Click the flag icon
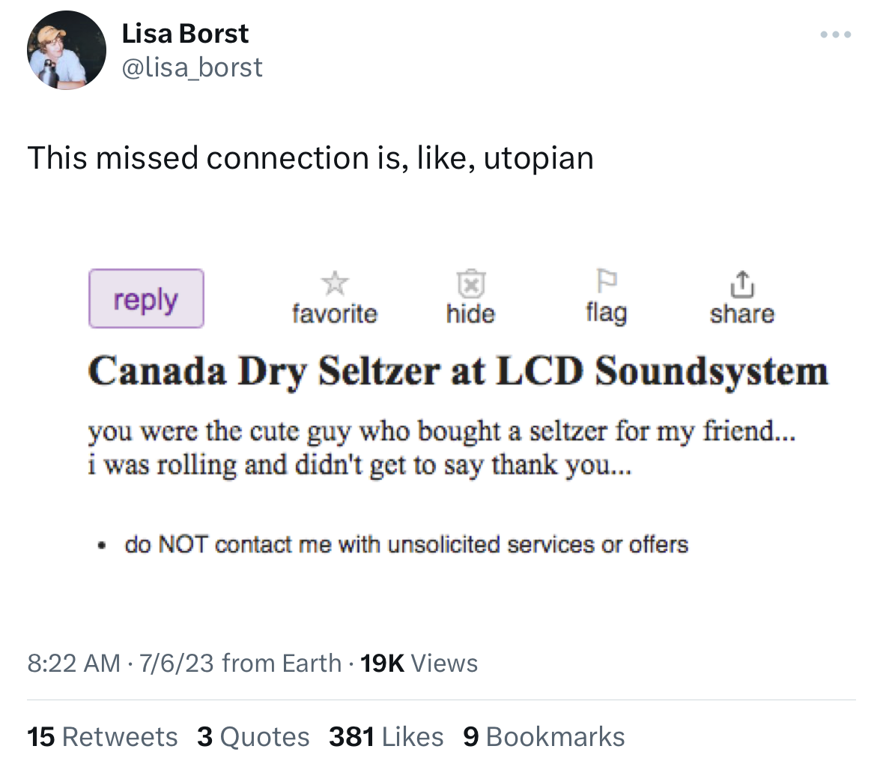 coord(606,282)
